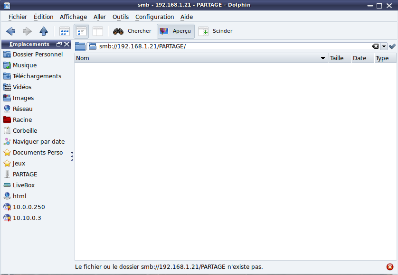The width and height of the screenshot is (398, 275).
Task: Click the folder icon left of location bar
Action: coord(80,46)
